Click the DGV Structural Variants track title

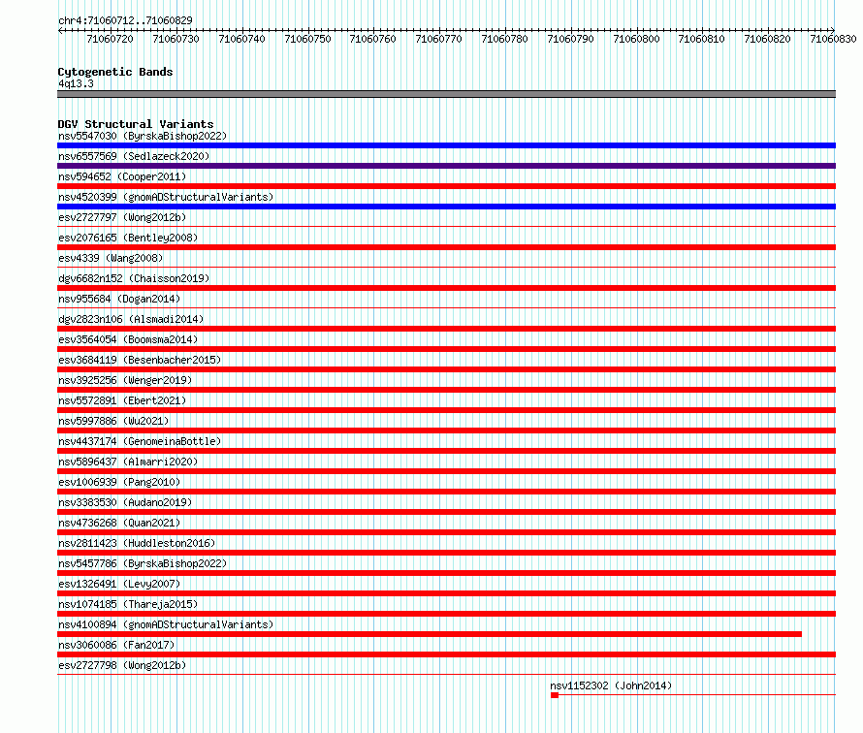pos(136,124)
